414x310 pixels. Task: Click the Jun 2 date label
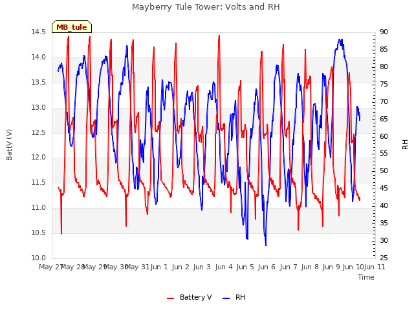pos(180,267)
